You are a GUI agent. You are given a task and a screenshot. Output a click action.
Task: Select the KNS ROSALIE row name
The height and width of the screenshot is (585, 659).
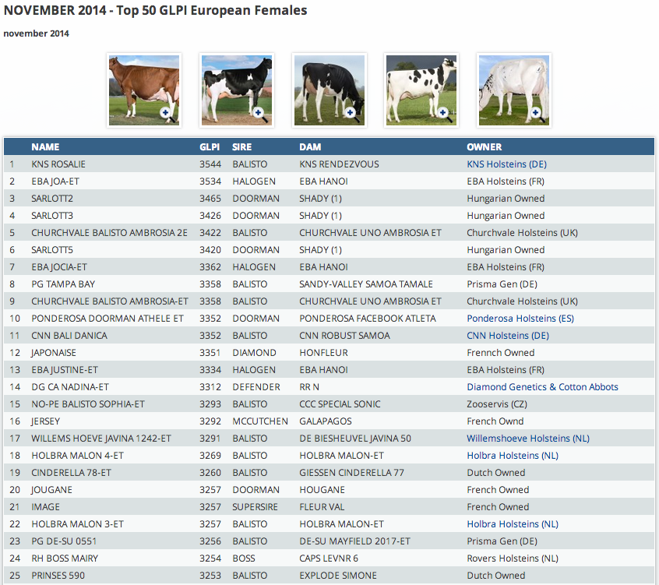[58, 164]
